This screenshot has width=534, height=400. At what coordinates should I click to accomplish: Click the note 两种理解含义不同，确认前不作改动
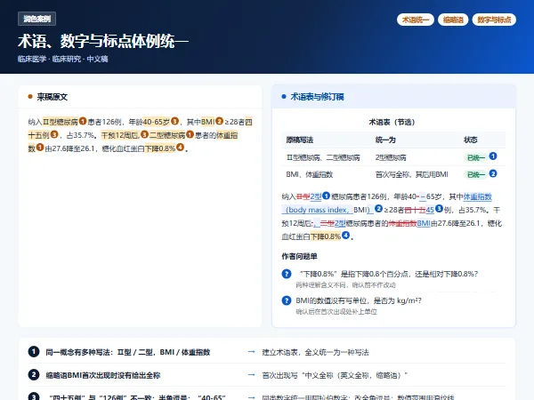coord(345,285)
